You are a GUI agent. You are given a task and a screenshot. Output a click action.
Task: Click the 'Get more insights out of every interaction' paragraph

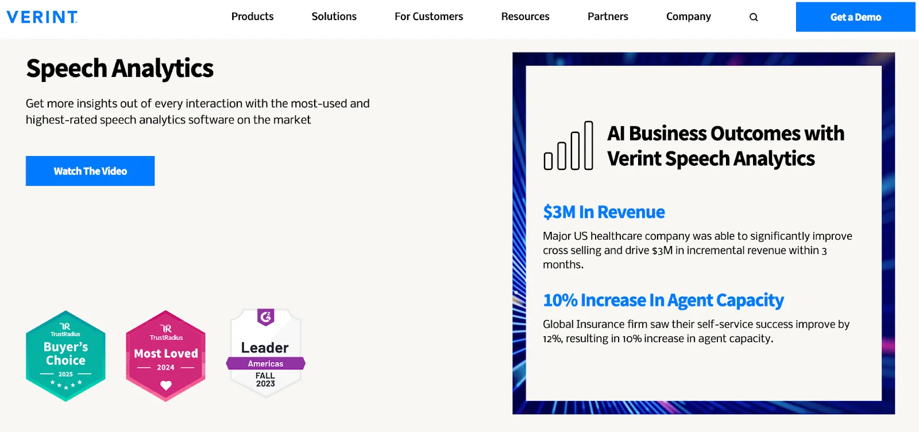(x=198, y=111)
